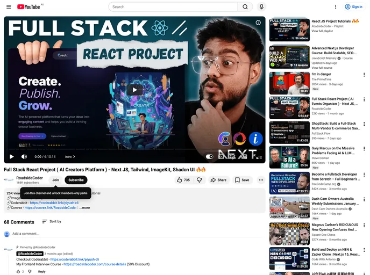The height and width of the screenshot is (275, 370).
Task: Open Full Stack React AI Events Organiser title
Action: pos(335,102)
